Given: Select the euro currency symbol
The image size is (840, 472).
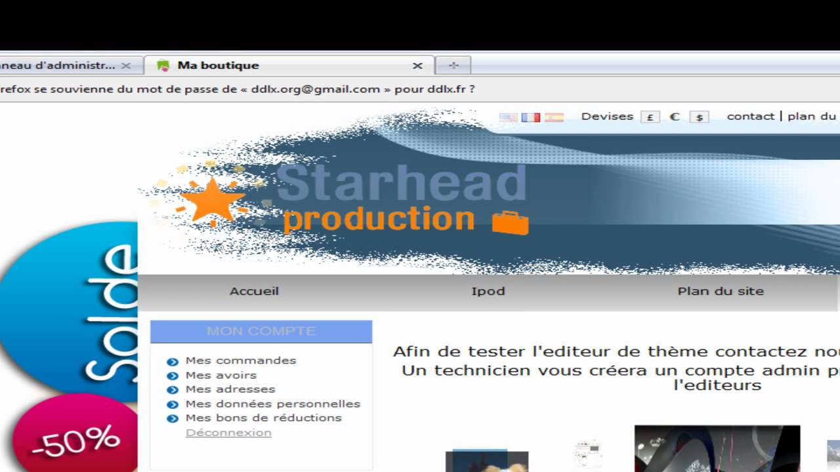Looking at the screenshot, I should click(674, 117).
